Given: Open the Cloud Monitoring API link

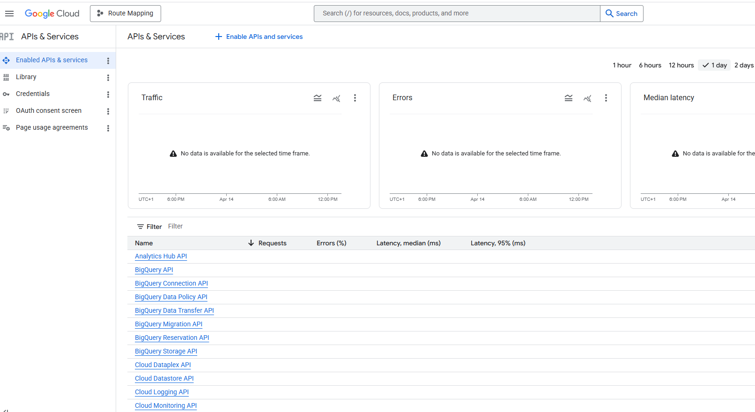Looking at the screenshot, I should [x=166, y=405].
